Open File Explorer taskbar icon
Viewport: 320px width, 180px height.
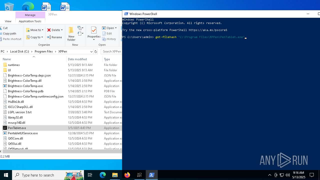click(x=115, y=175)
